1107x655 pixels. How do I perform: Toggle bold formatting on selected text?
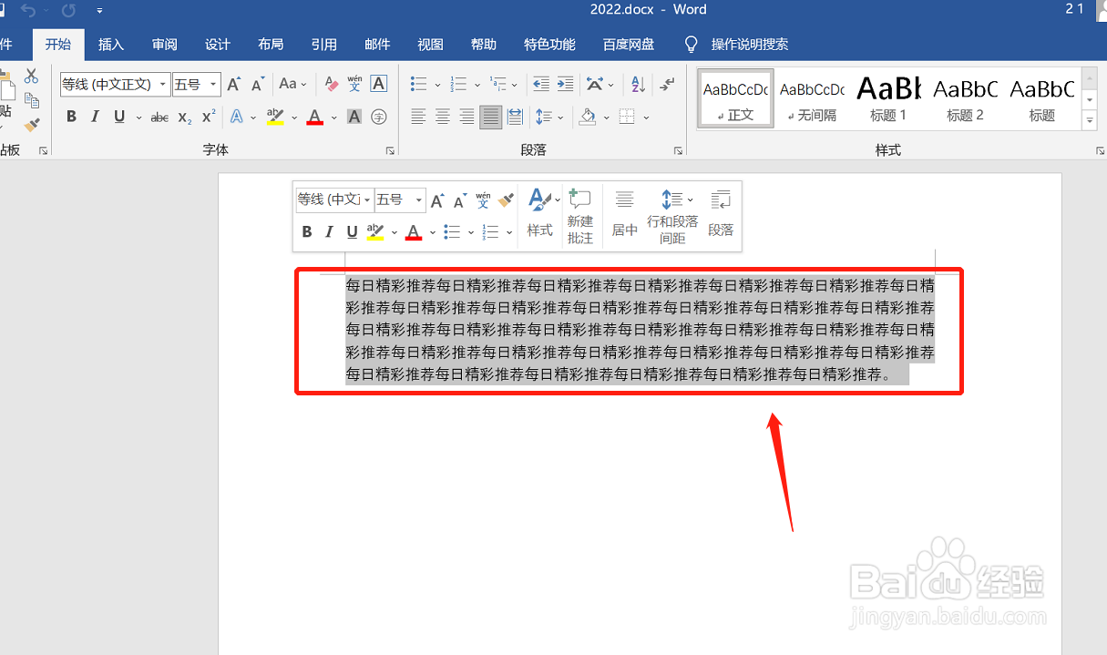71,117
